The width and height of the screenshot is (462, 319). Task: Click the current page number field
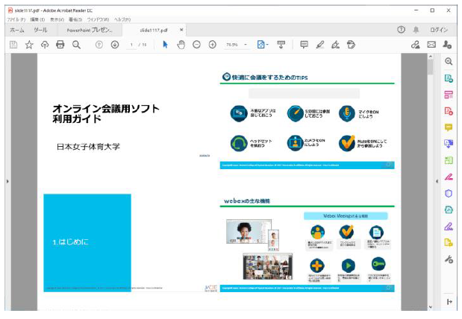131,45
